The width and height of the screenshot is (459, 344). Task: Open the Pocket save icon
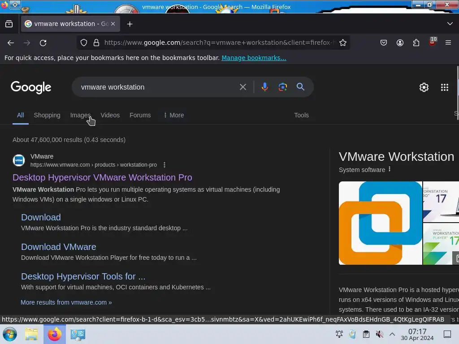[384, 43]
